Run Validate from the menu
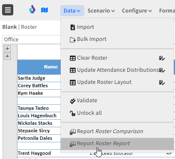The width and height of the screenshot is (175, 159). [x=117, y=101]
